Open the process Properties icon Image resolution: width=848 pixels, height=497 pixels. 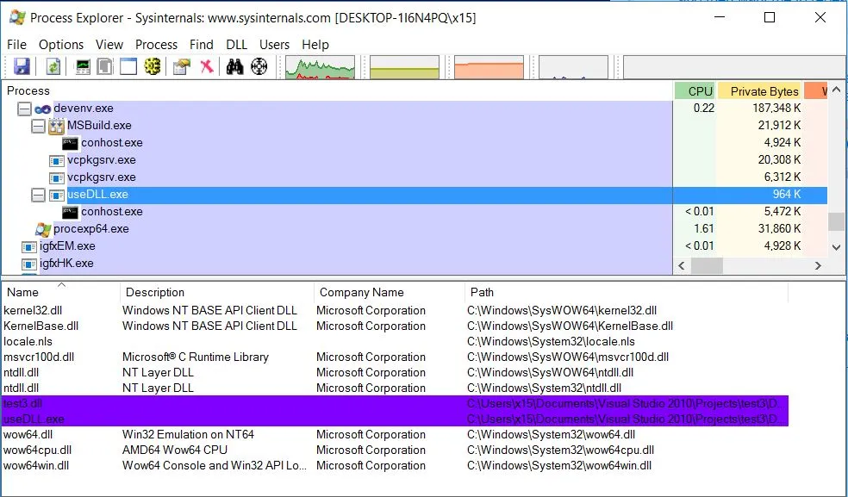[x=181, y=66]
